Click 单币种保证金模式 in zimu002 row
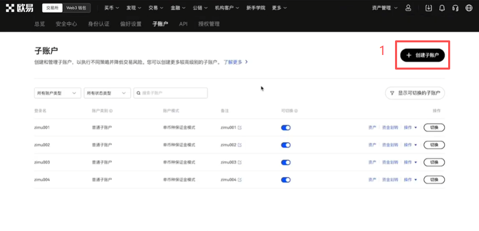Image resolution: width=479 pixels, height=231 pixels. (179, 145)
